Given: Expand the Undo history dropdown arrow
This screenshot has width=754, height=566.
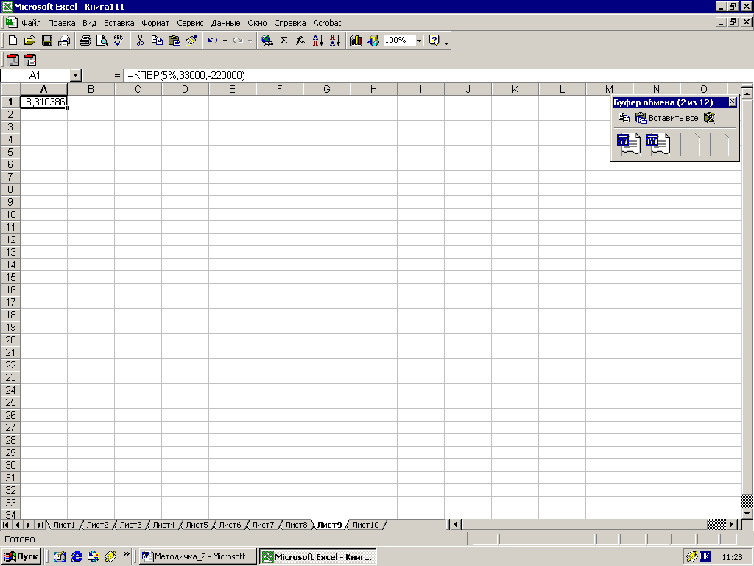Looking at the screenshot, I should 225,41.
